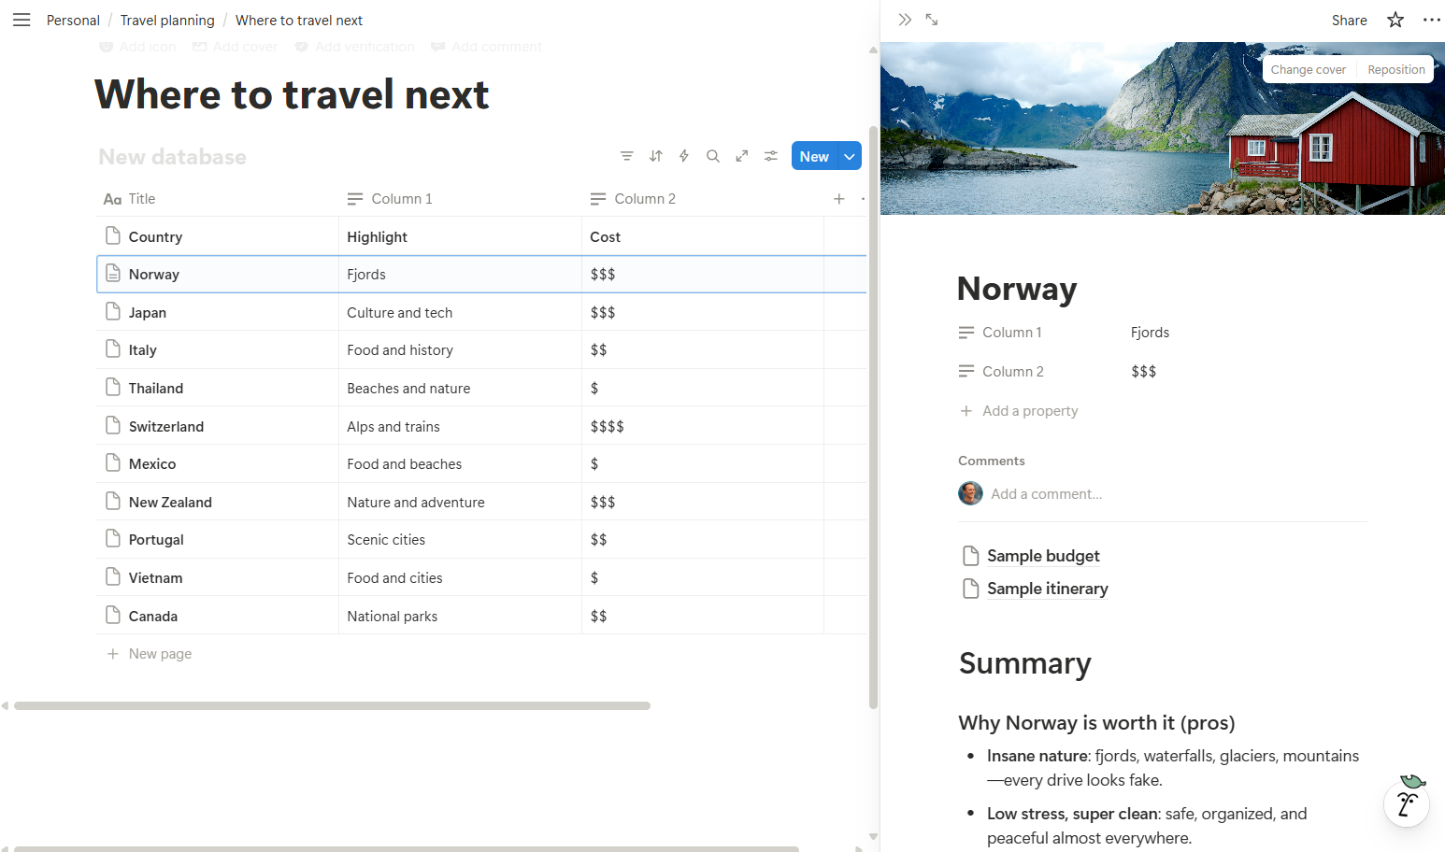Open the Sample budget page
The image size is (1445, 852).
pyautogui.click(x=1042, y=555)
